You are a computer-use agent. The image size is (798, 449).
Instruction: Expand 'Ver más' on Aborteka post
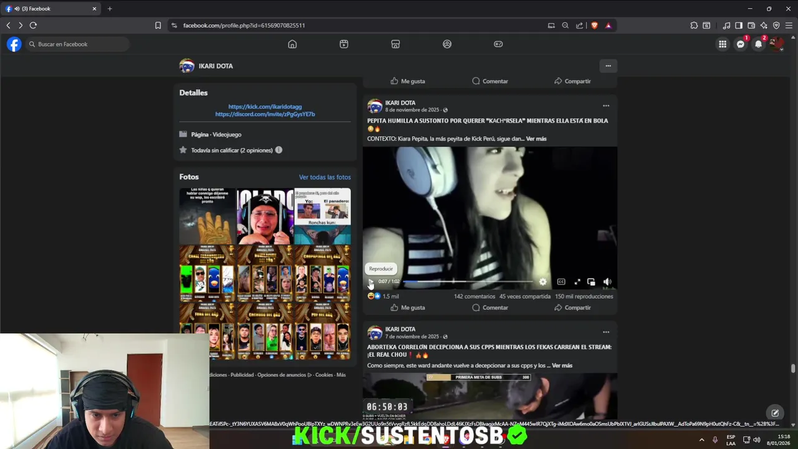pos(562,365)
